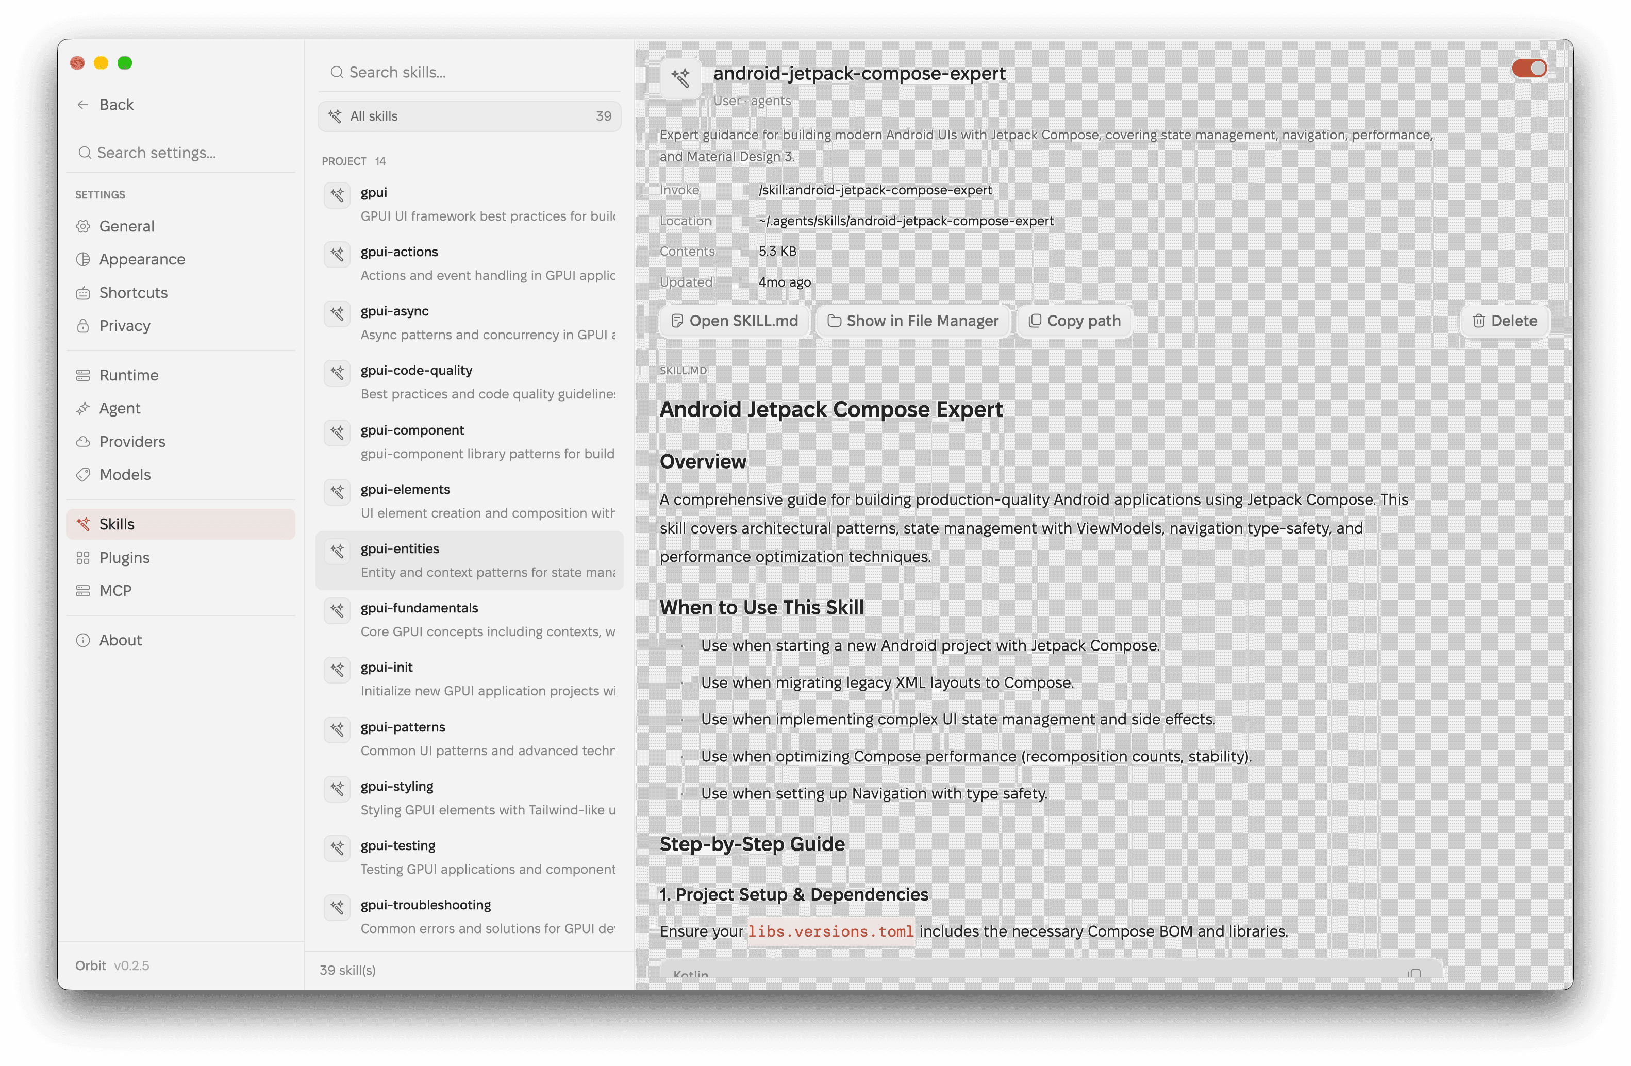Open the gpui-elements skill

tap(470, 501)
